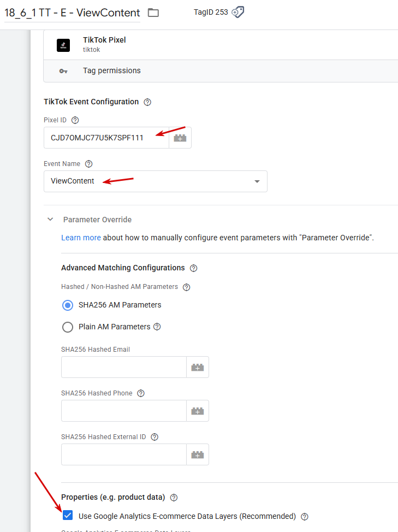Click the Learn more link

click(81, 238)
